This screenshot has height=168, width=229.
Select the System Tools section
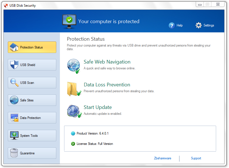tap(32, 135)
